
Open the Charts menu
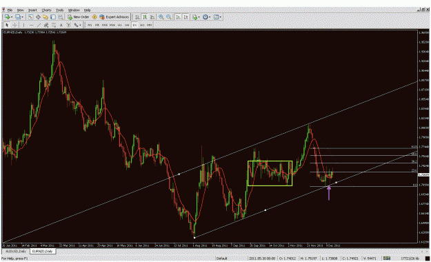[46, 10]
